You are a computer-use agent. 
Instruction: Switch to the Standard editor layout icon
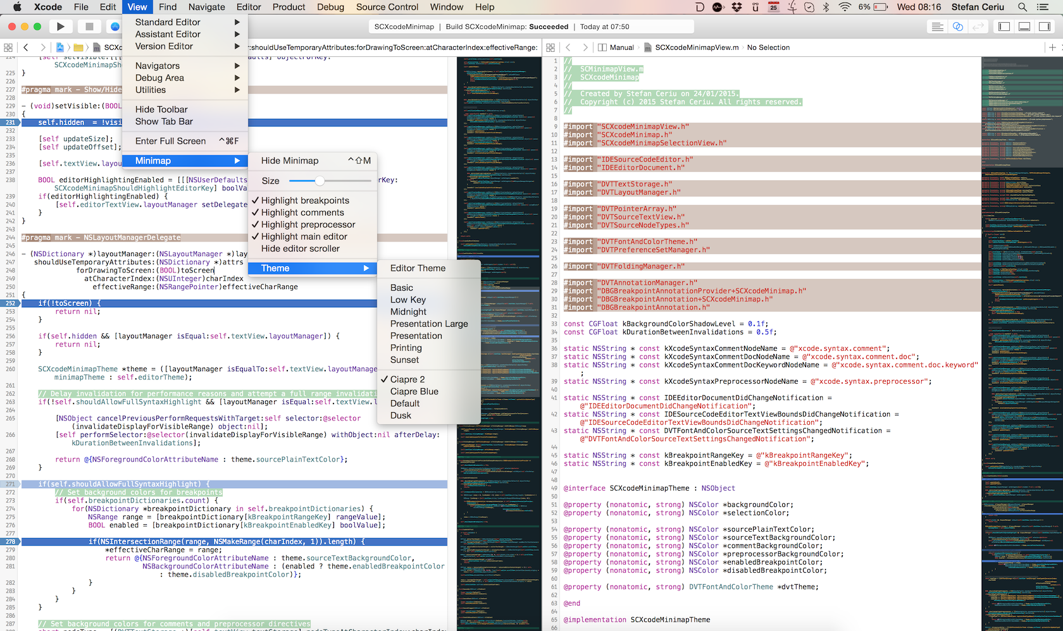938,27
